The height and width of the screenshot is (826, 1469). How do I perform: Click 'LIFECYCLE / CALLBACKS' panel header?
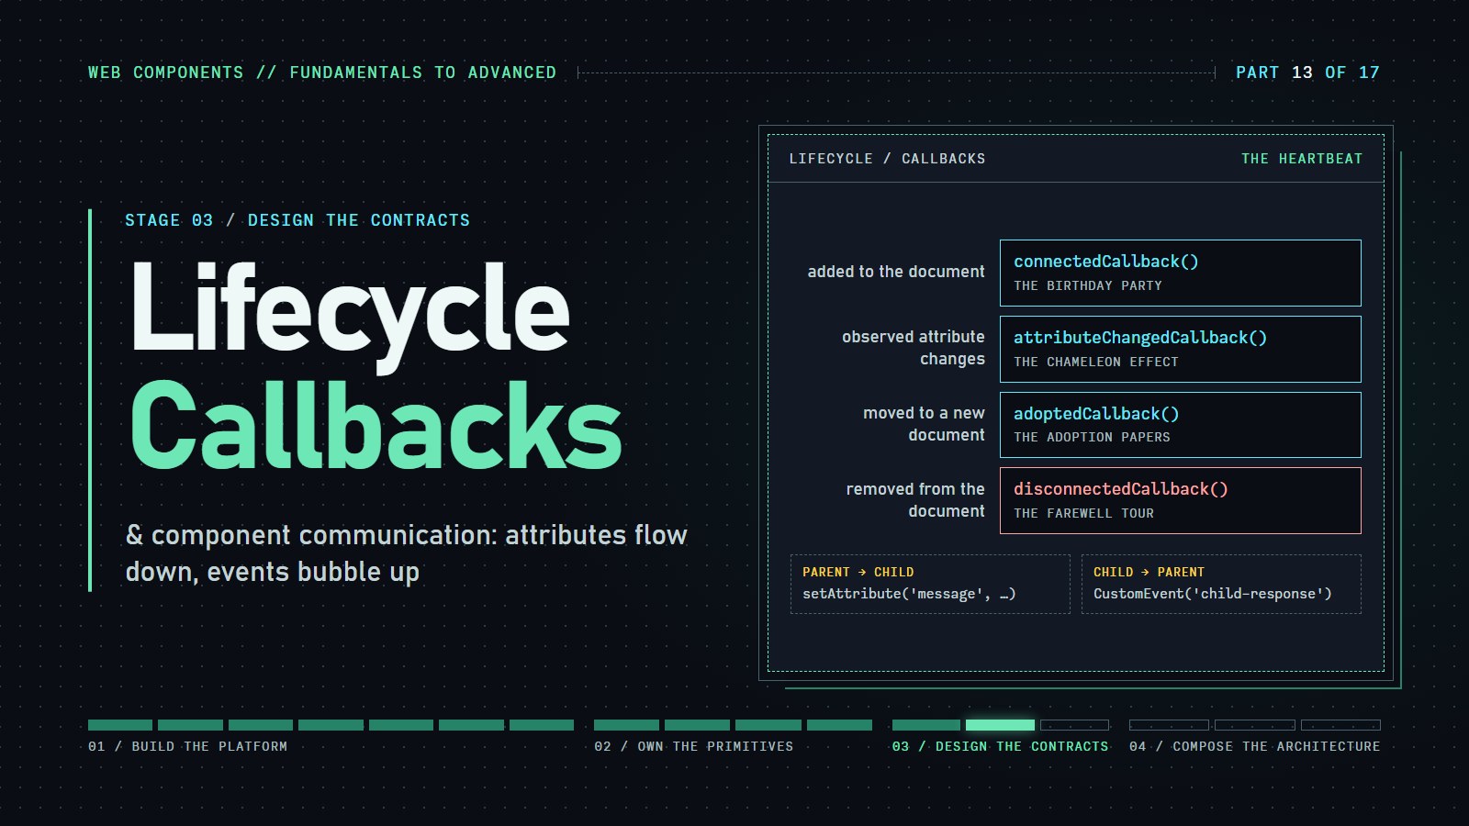coord(887,159)
